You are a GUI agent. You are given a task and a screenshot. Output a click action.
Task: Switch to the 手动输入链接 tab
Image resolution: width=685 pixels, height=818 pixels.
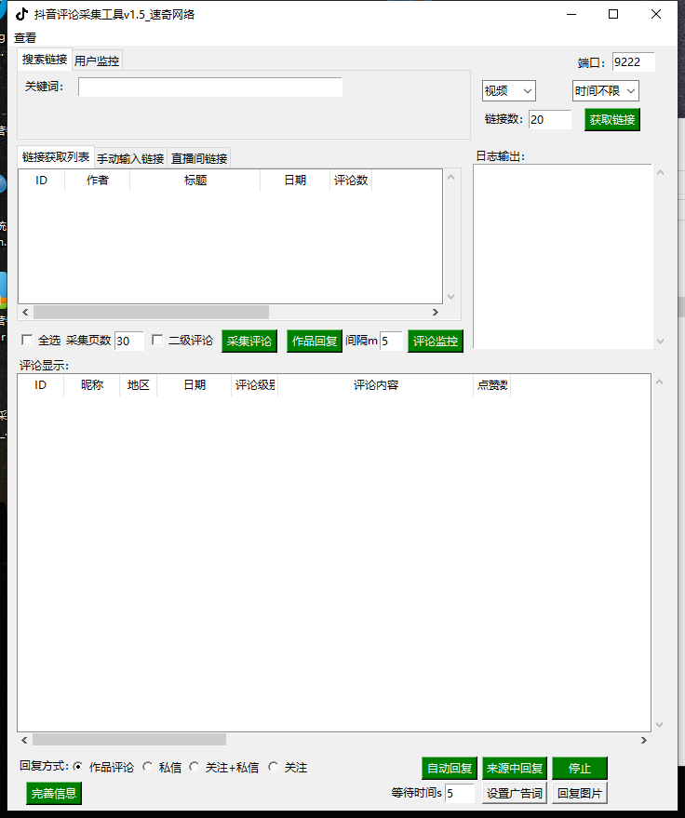(130, 159)
